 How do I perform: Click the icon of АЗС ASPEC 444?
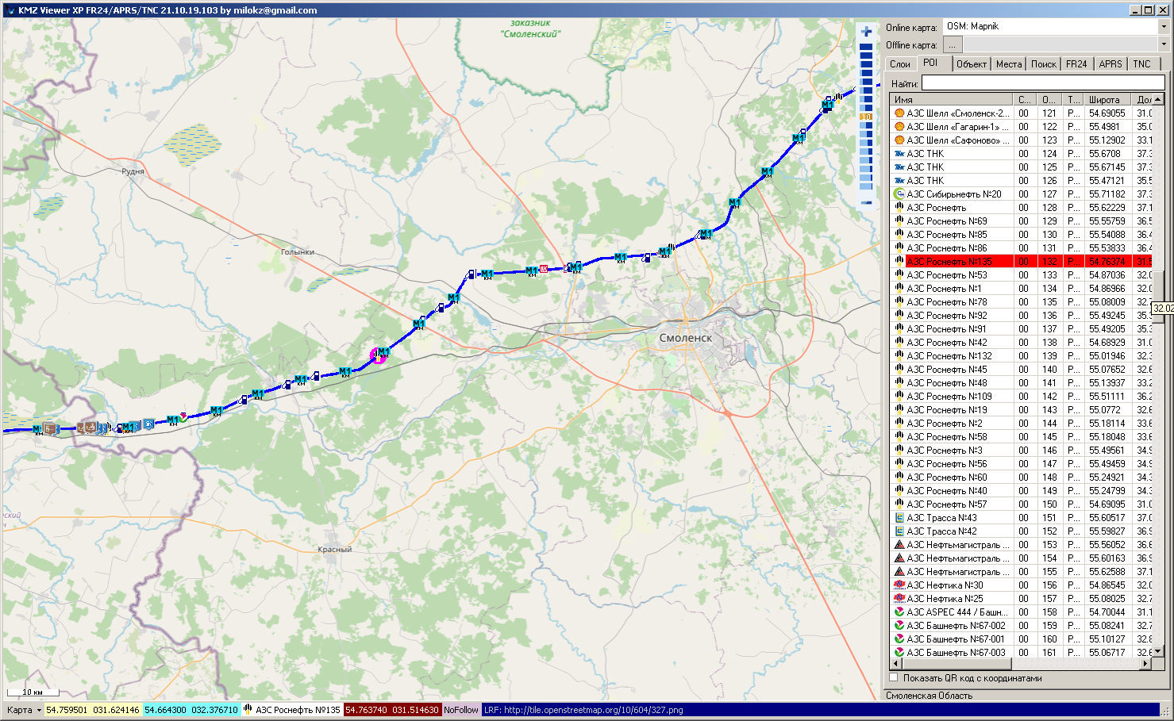click(x=899, y=612)
